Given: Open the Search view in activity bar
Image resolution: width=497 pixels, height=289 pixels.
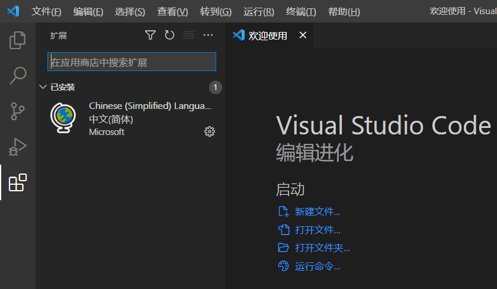Looking at the screenshot, I should pyautogui.click(x=17, y=75).
